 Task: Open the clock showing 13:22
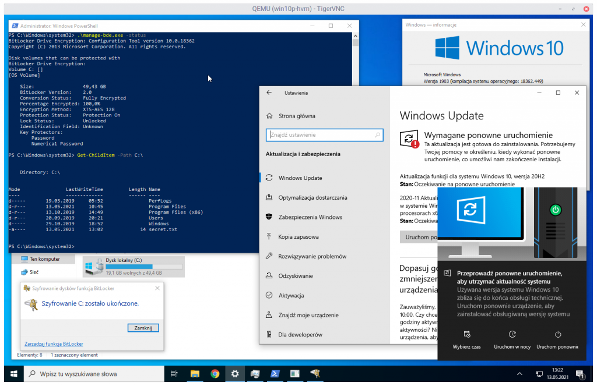point(557,374)
